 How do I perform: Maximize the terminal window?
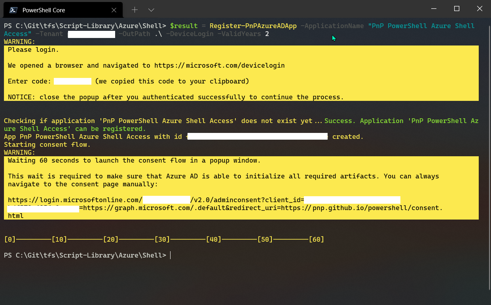(x=457, y=9)
